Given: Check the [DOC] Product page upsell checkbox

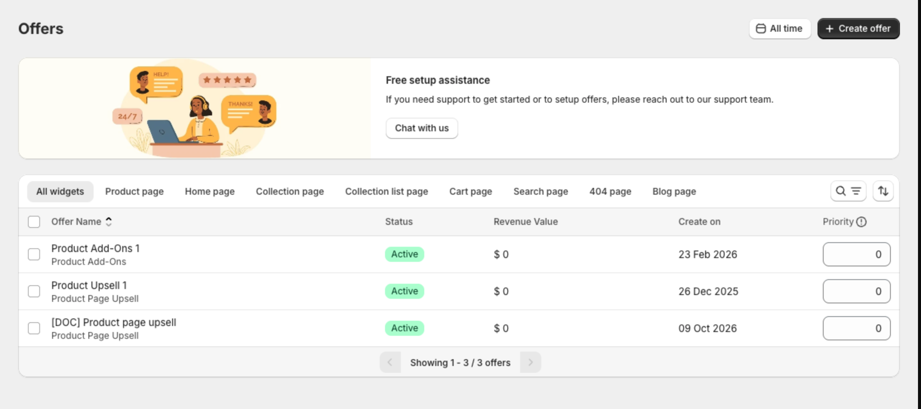Looking at the screenshot, I should [x=34, y=328].
